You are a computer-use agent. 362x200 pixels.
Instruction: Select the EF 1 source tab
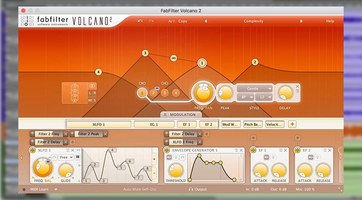pyautogui.click(x=187, y=124)
